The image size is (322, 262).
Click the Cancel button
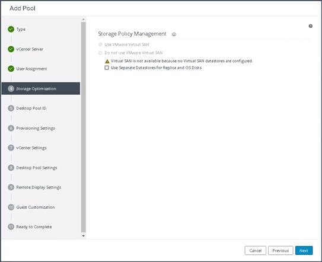point(255,251)
